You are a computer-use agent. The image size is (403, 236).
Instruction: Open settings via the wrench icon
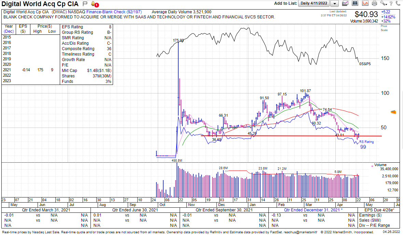coord(383,3)
